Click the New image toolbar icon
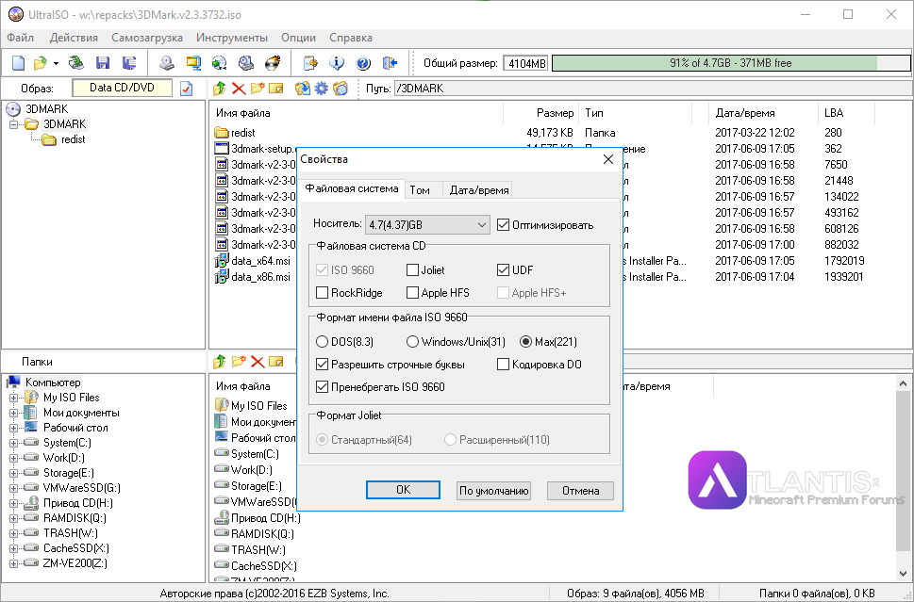The height and width of the screenshot is (602, 914). (x=19, y=63)
